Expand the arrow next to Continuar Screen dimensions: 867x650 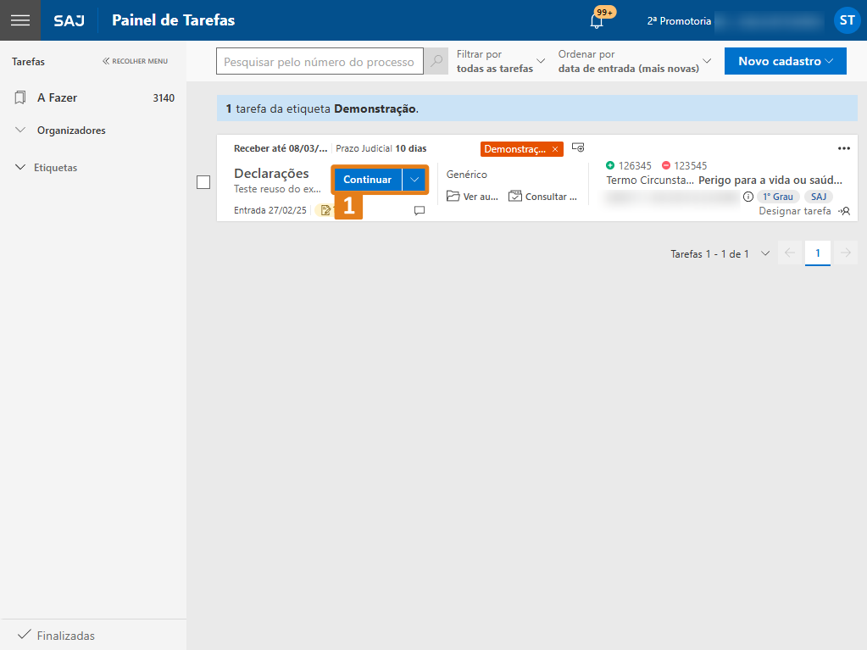(x=414, y=180)
